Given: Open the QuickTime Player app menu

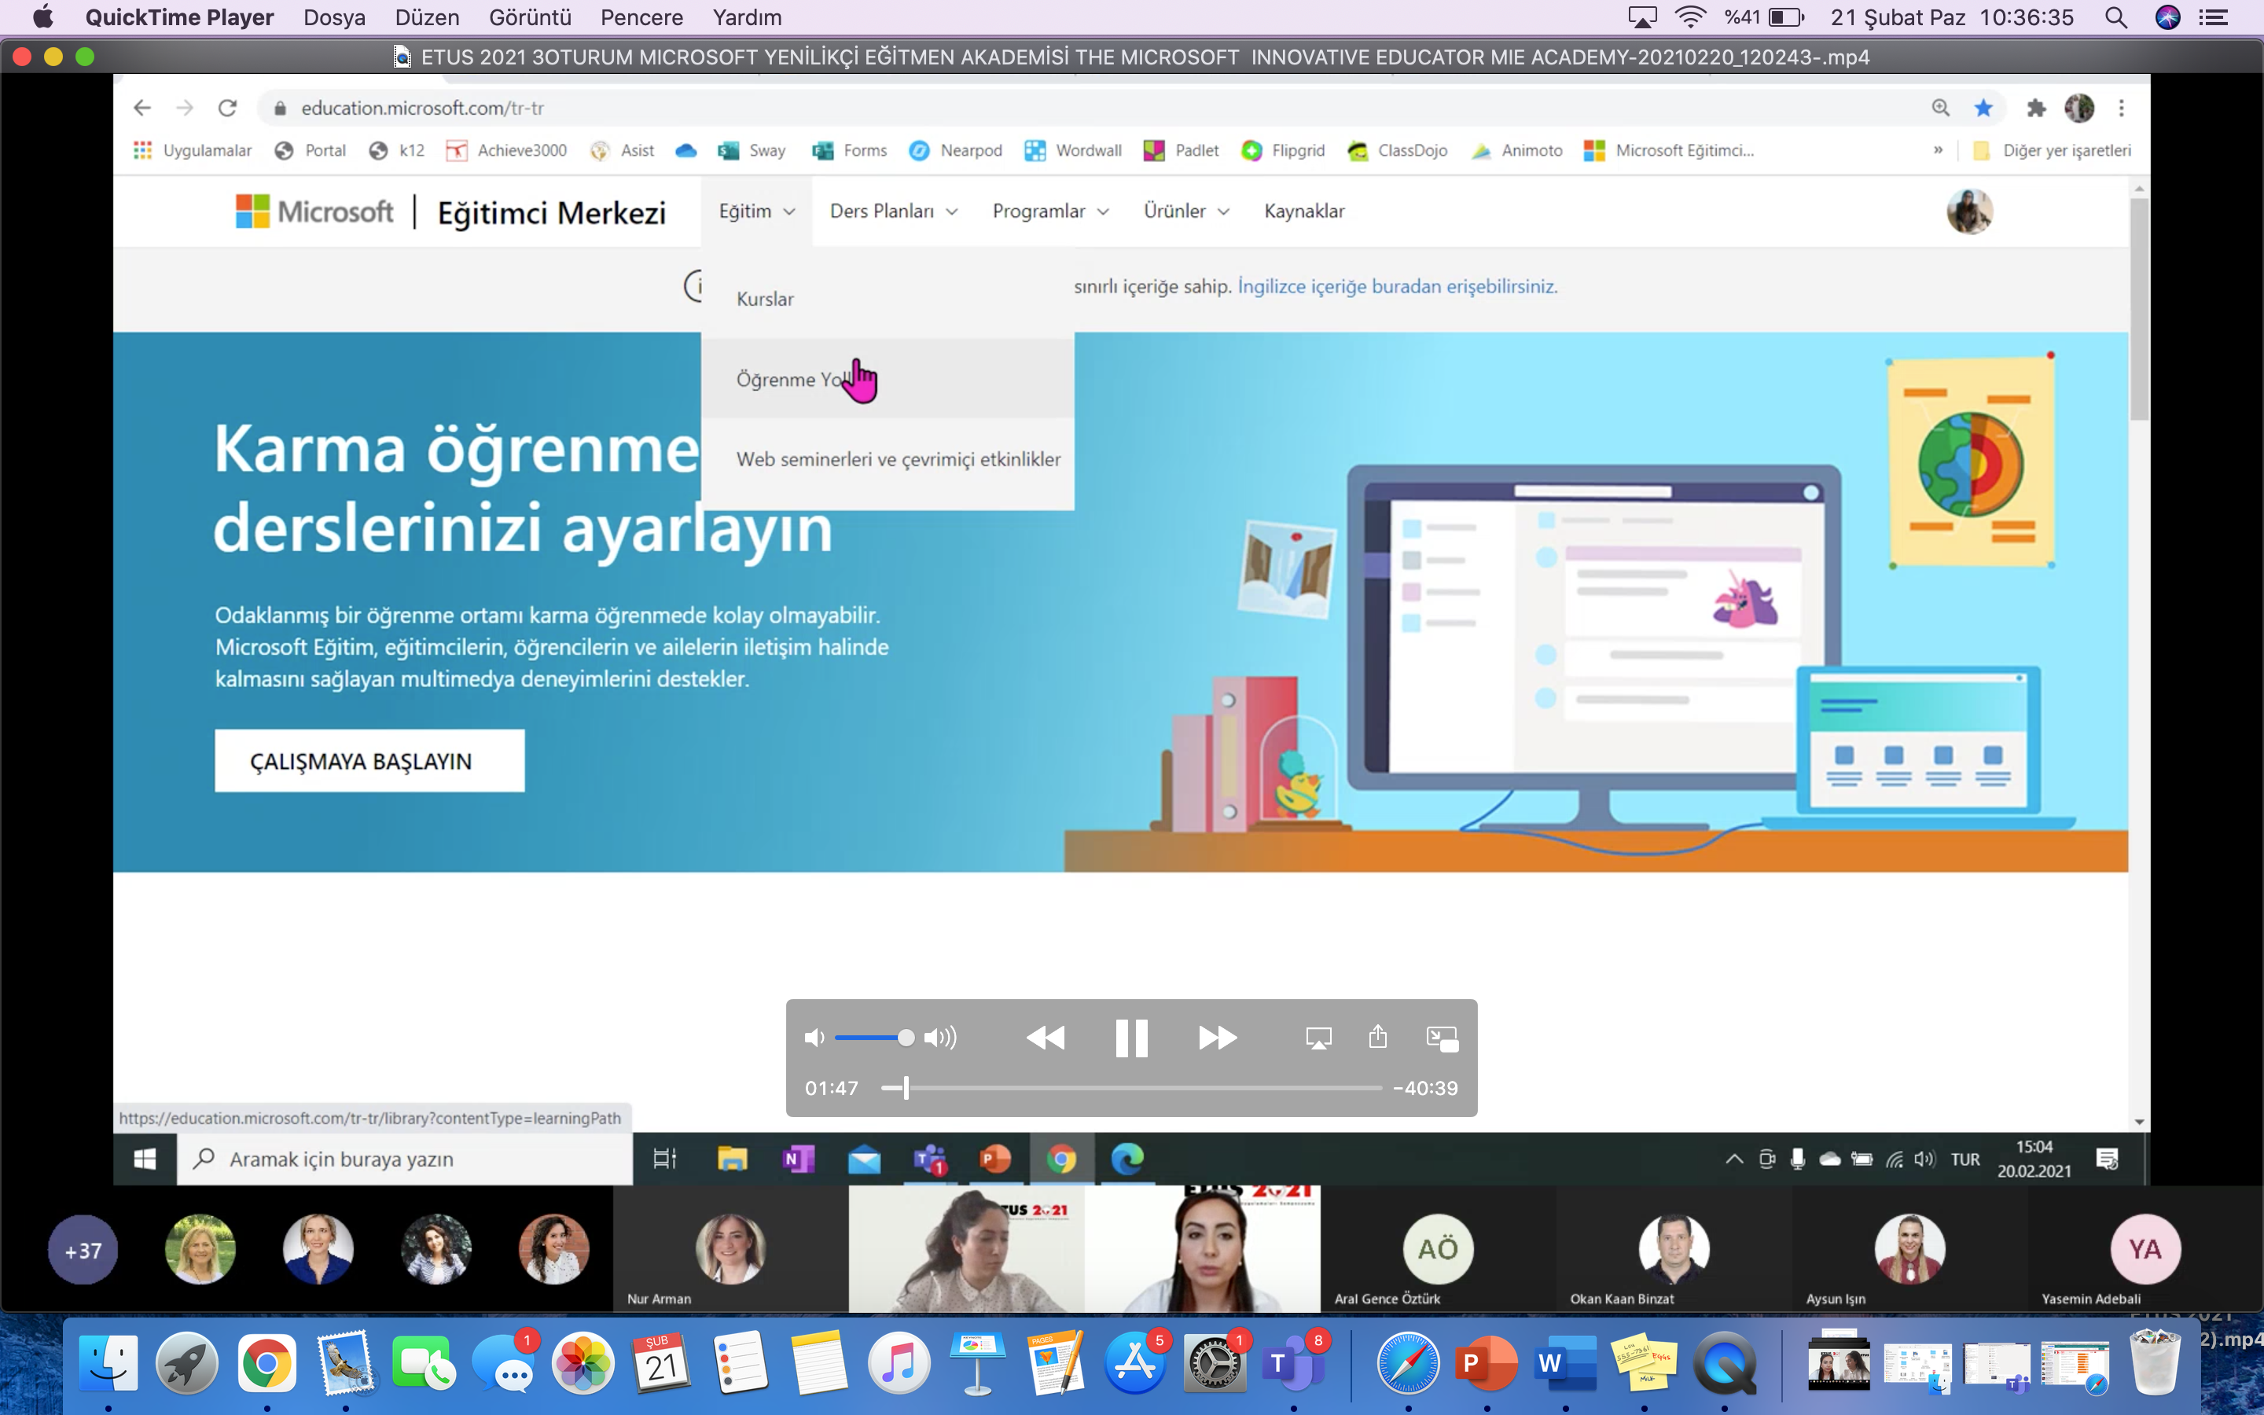Looking at the screenshot, I should (x=178, y=17).
